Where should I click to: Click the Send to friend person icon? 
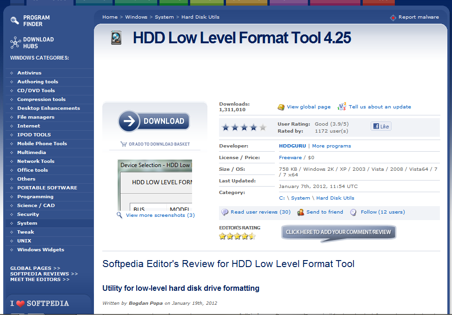300,212
